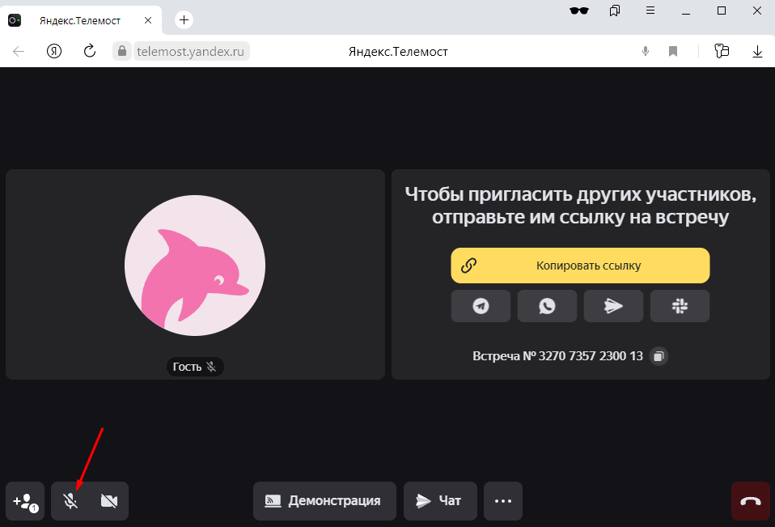Screen dimensions: 775x527
Task: Turn on the camera
Action: point(108,501)
